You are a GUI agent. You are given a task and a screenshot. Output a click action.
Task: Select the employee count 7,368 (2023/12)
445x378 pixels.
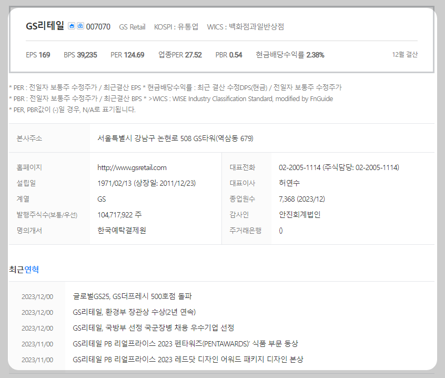click(302, 199)
